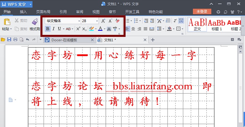Increase font size with A+ icon
Image resolution: width=245 pixels, height=127 pixels.
click(x=103, y=21)
